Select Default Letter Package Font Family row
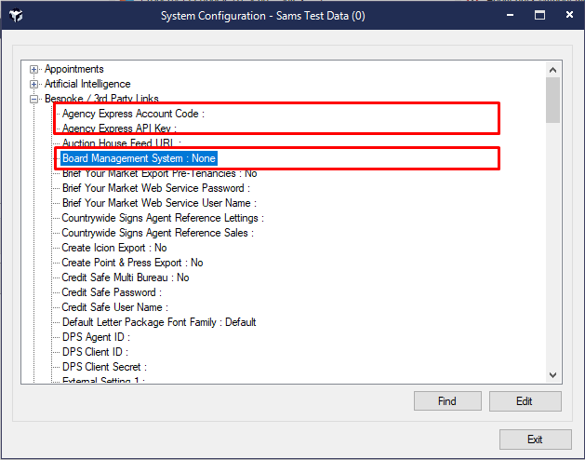 point(159,322)
